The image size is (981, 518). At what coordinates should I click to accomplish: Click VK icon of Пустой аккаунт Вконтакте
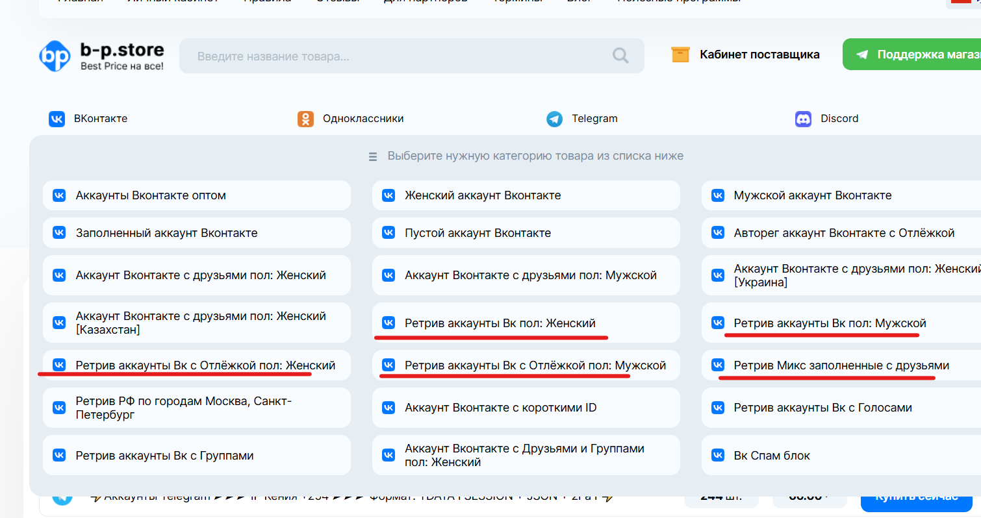pyautogui.click(x=389, y=233)
